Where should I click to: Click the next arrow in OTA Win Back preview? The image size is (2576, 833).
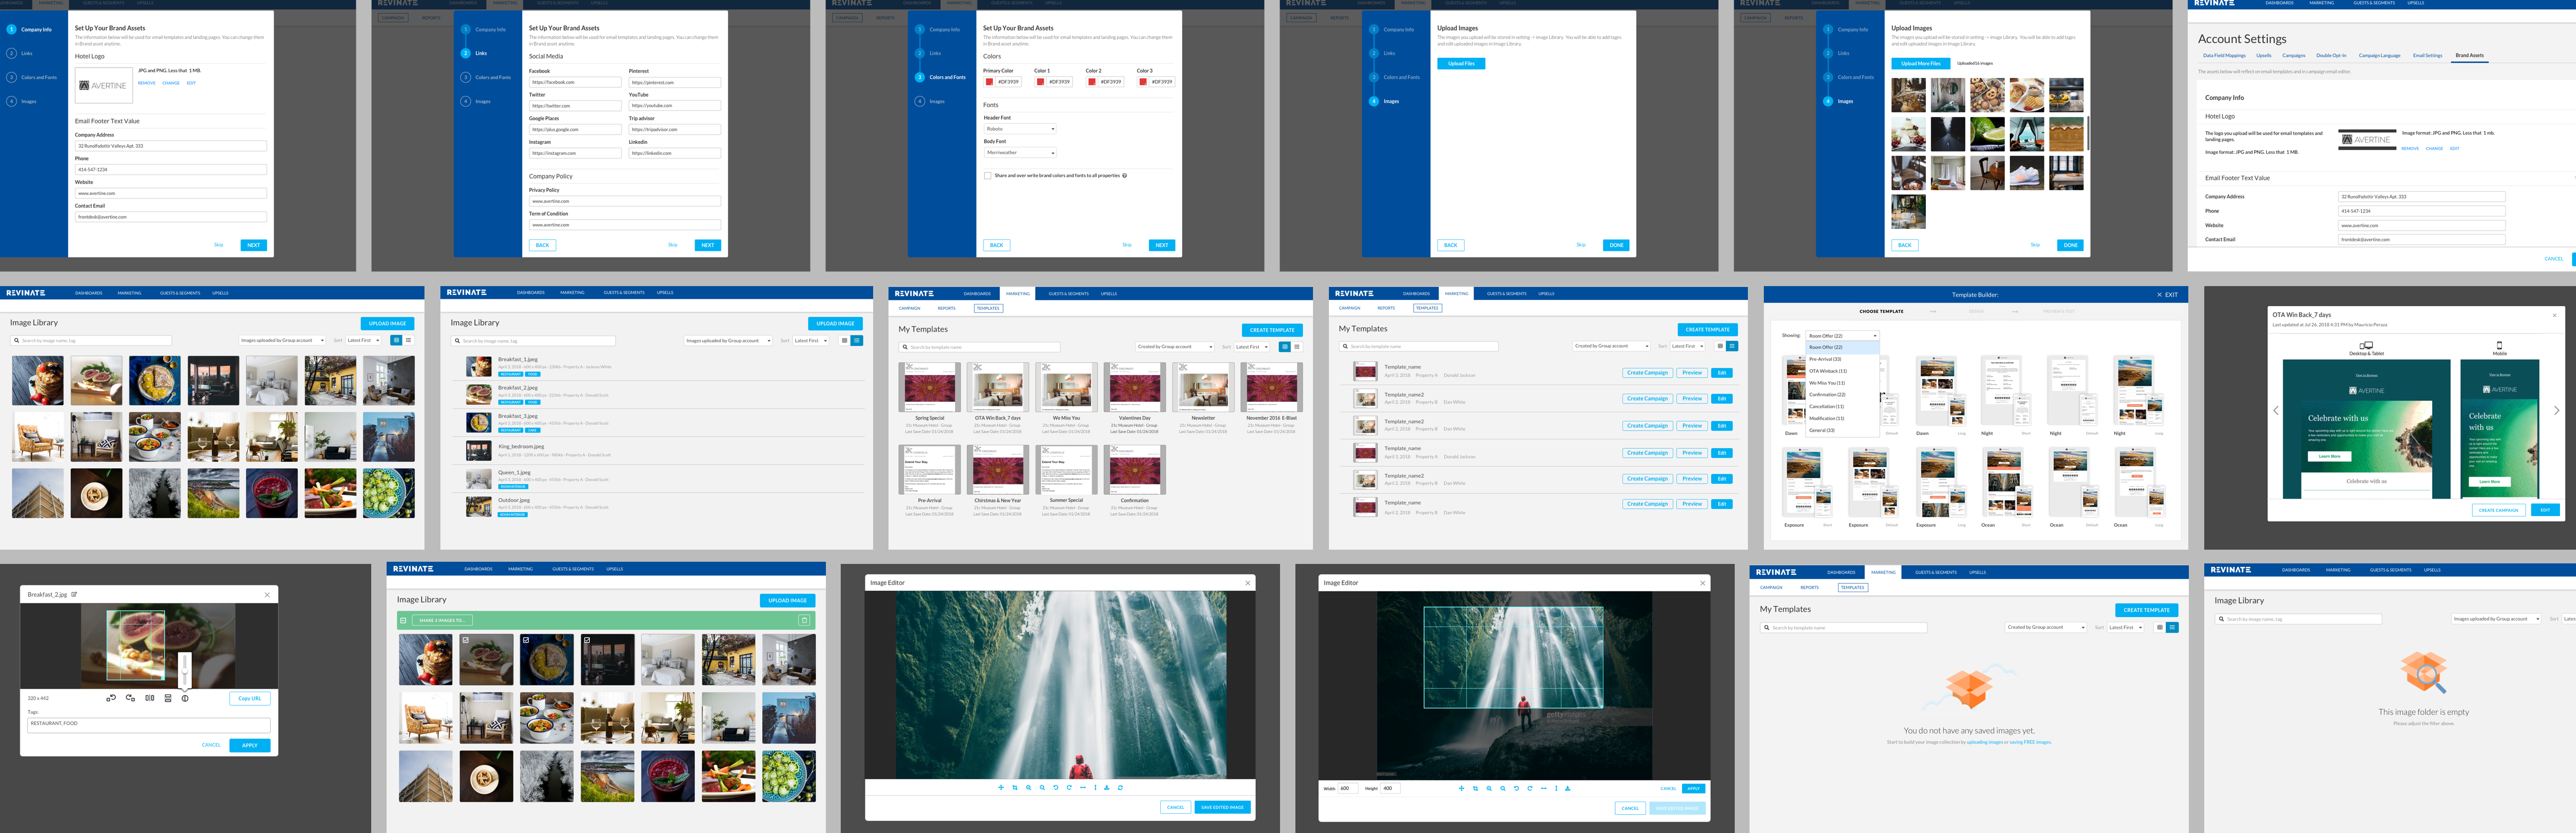click(2556, 410)
